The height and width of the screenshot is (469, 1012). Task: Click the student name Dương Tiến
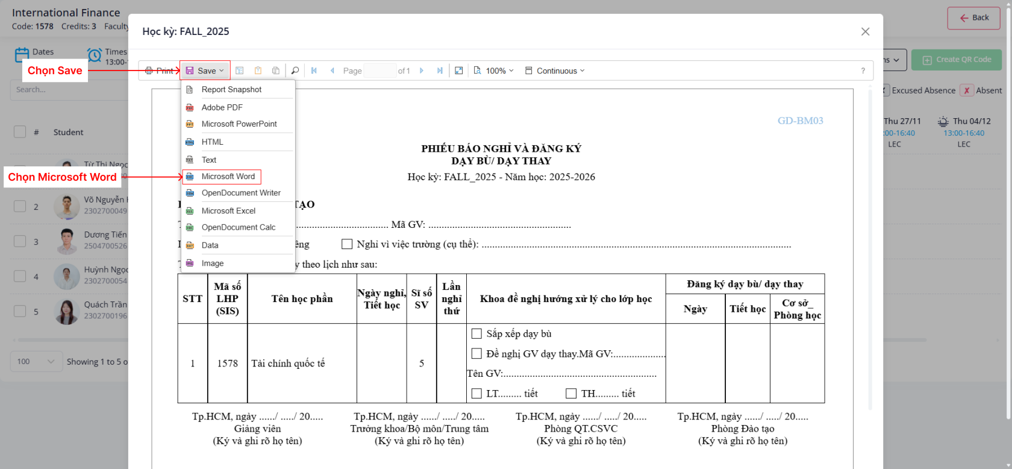(x=105, y=234)
